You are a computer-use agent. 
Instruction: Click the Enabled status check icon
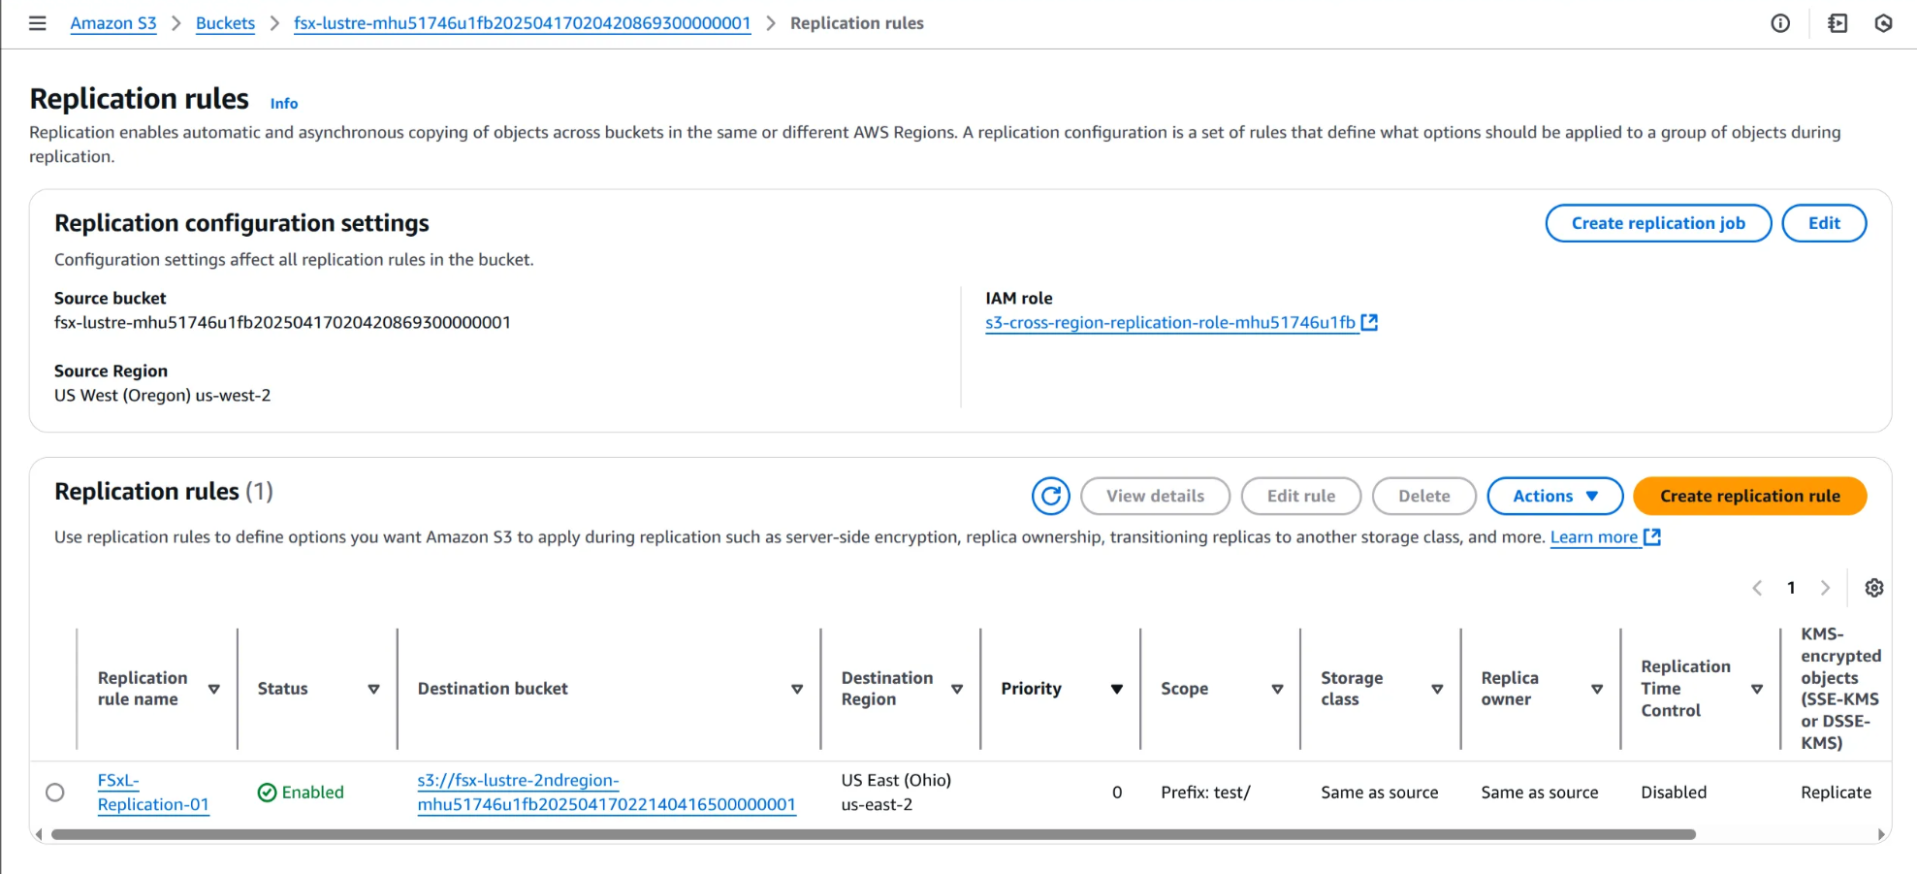pos(267,793)
